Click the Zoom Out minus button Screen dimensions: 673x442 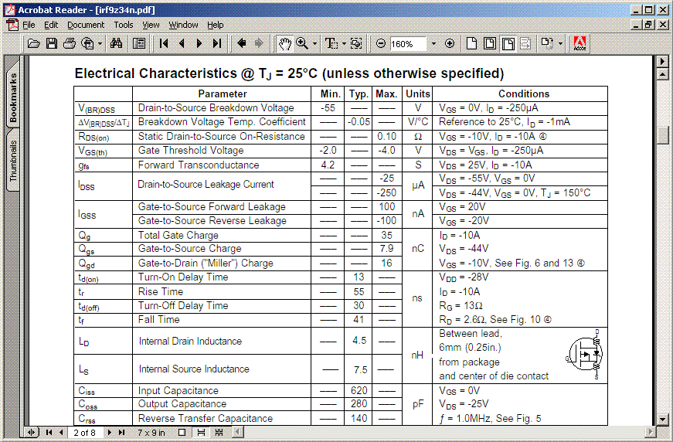(381, 44)
